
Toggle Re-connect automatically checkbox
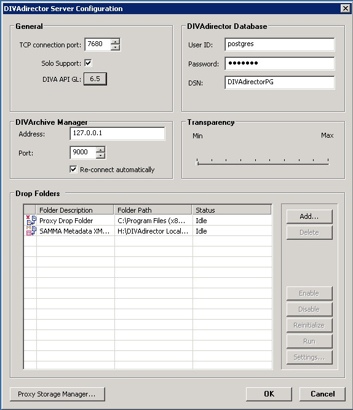[73, 170]
